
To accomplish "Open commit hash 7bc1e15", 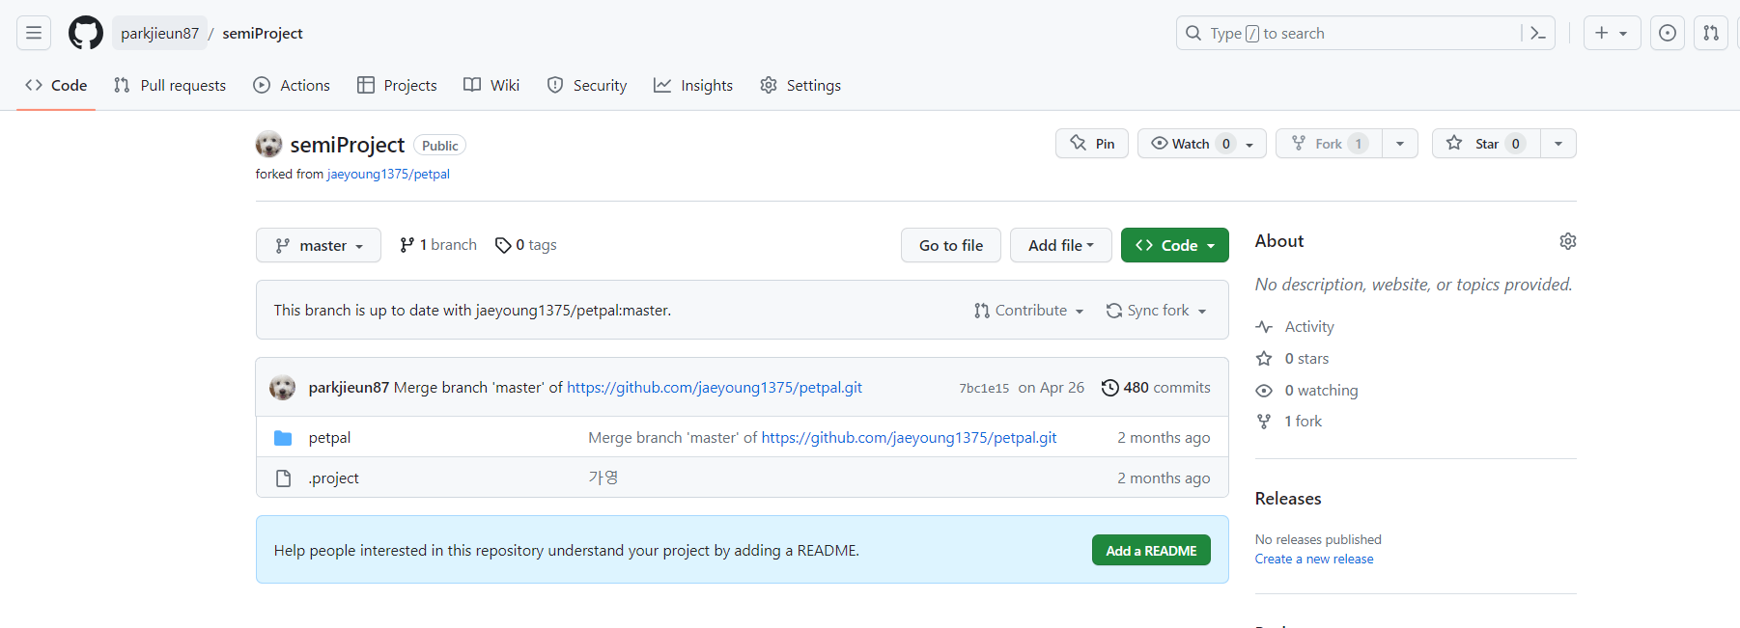I will [x=984, y=388].
